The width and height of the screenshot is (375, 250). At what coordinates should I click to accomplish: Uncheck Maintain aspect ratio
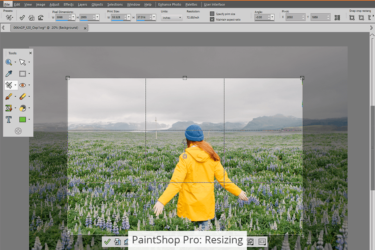pyautogui.click(x=212, y=20)
